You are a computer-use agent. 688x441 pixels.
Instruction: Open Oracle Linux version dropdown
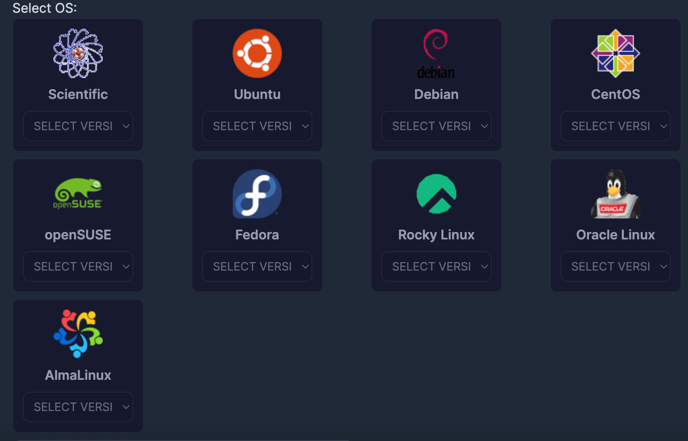point(616,266)
